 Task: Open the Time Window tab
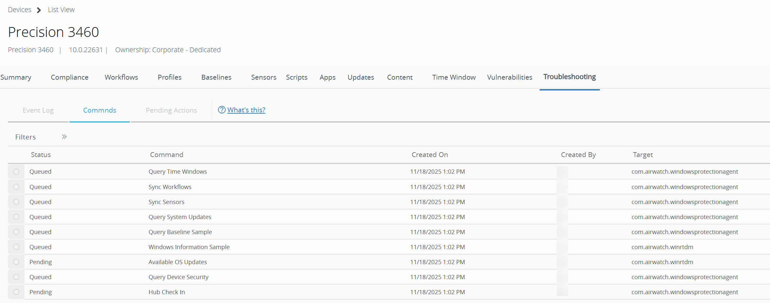(454, 77)
